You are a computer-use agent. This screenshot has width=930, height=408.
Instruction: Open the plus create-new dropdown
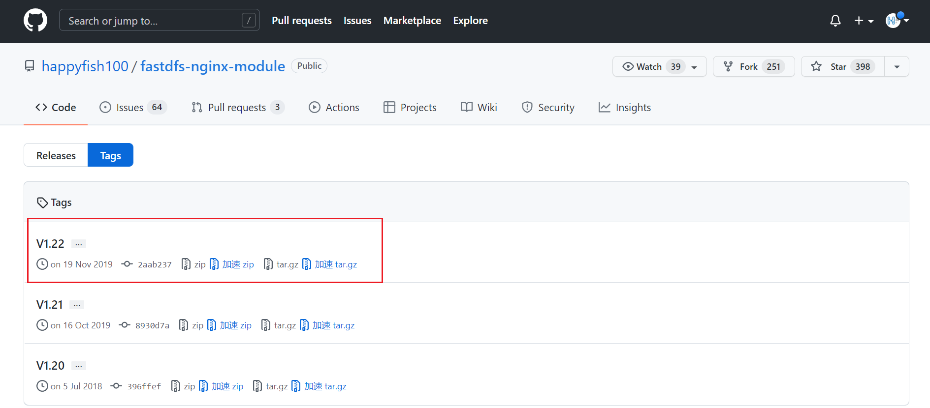click(x=864, y=21)
